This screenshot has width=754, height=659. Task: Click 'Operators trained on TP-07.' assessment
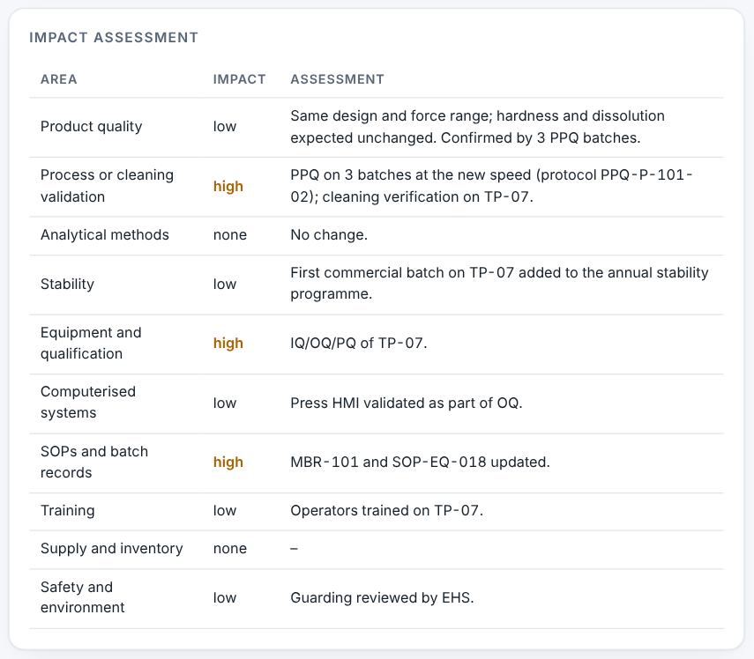[386, 511]
